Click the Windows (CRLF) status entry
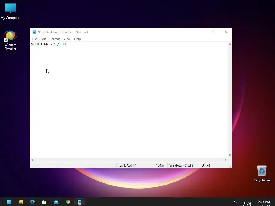The width and height of the screenshot is (275, 206). [181, 165]
